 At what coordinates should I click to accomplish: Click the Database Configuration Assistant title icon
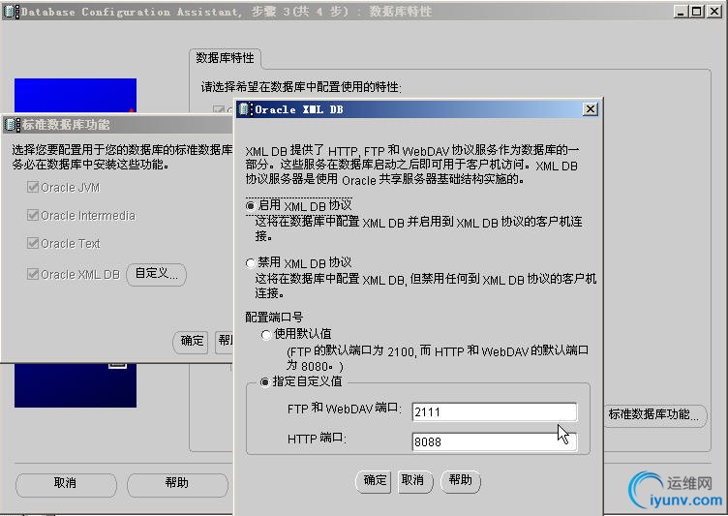tap(12, 12)
